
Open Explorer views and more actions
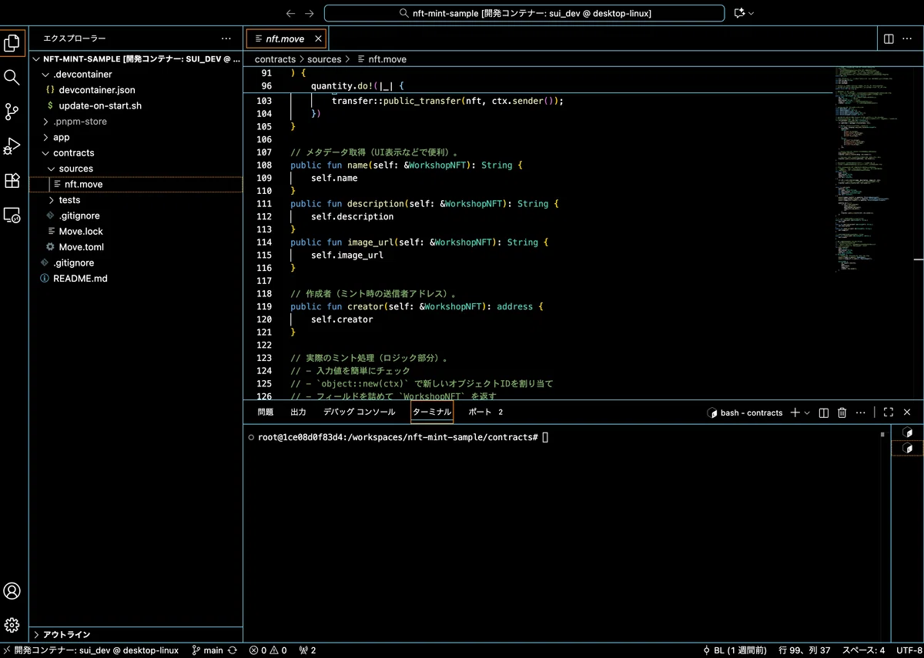[x=226, y=38]
